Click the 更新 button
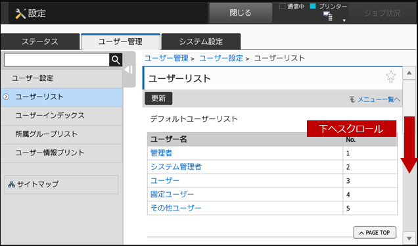 click(158, 99)
